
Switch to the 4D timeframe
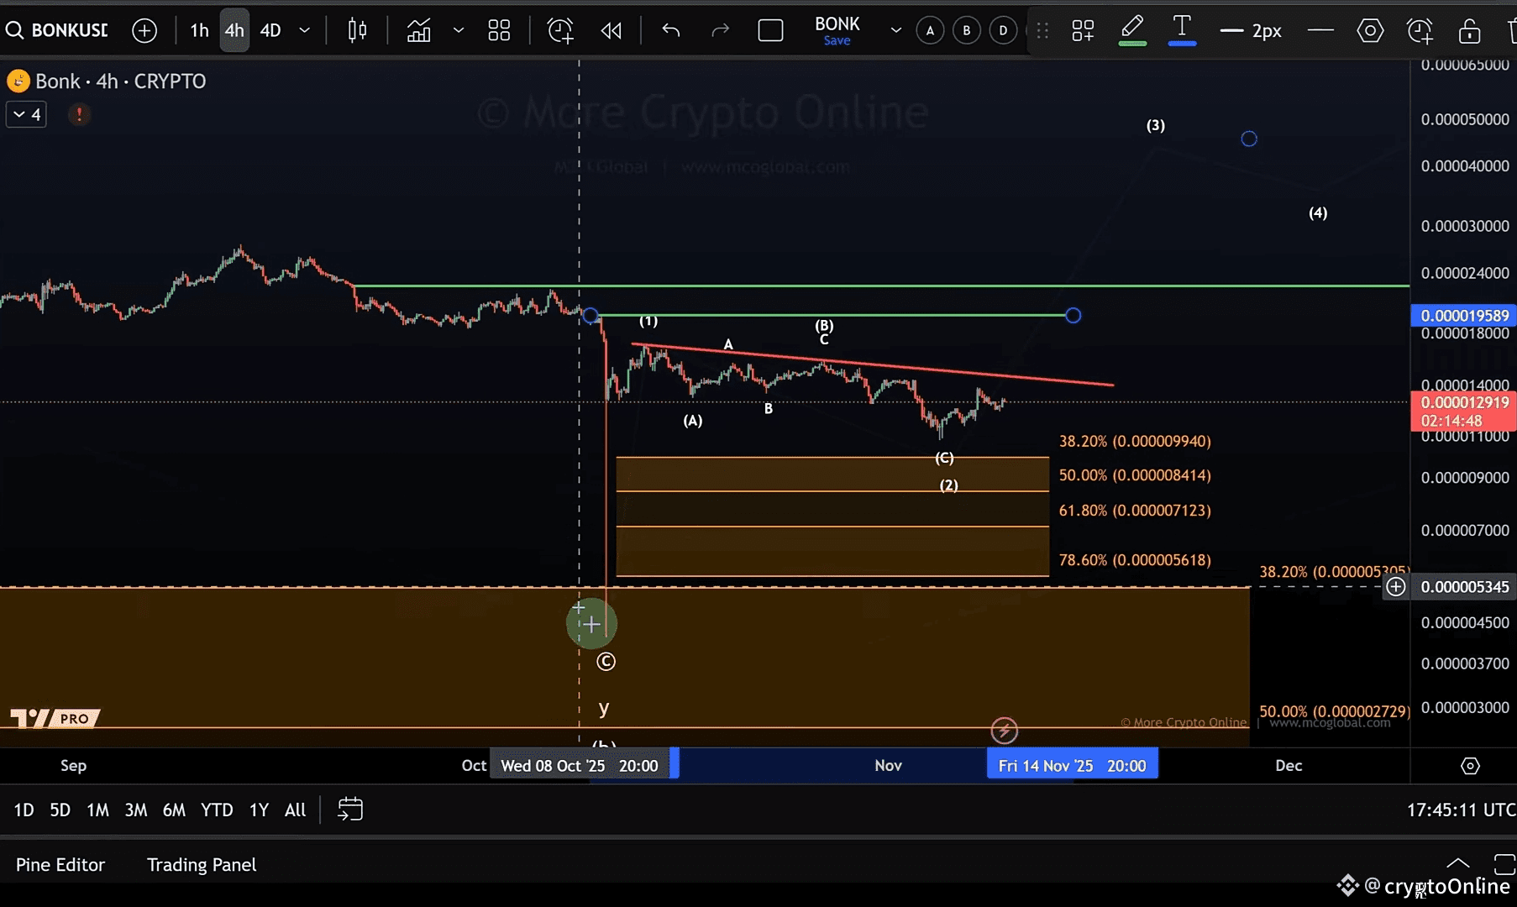coord(270,31)
